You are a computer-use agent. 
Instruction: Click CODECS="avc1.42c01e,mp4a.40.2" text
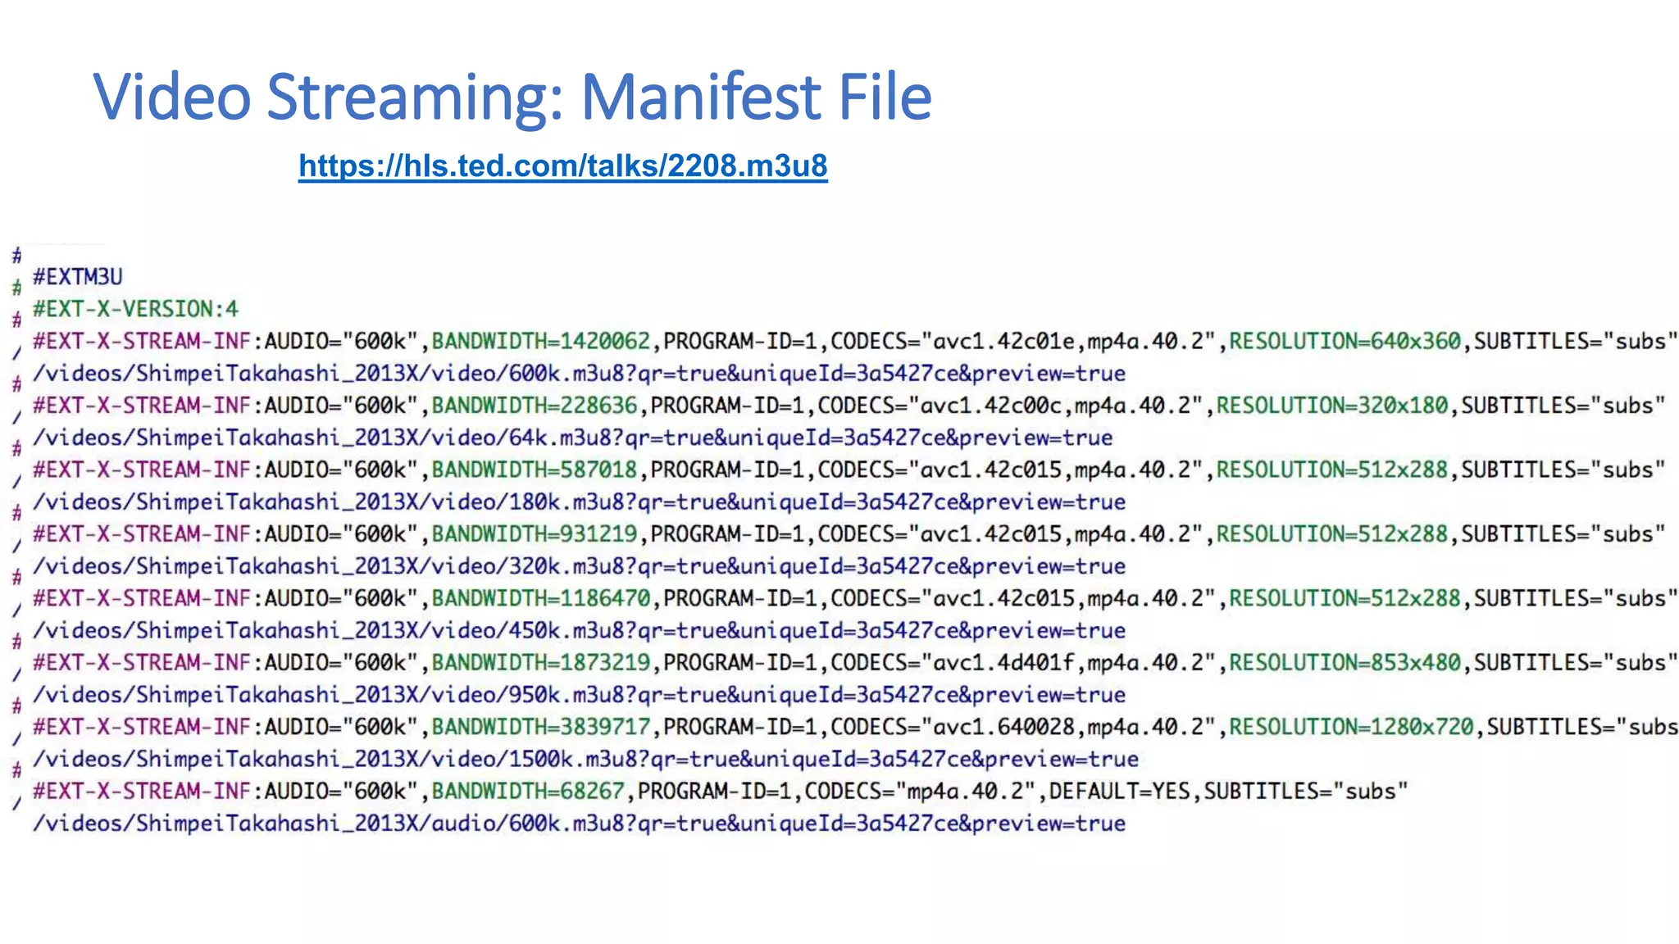(1023, 341)
